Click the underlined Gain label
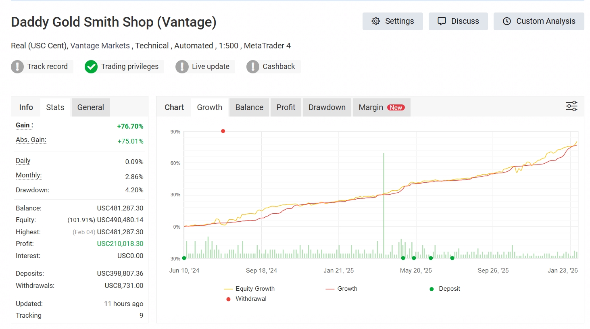 click(24, 125)
